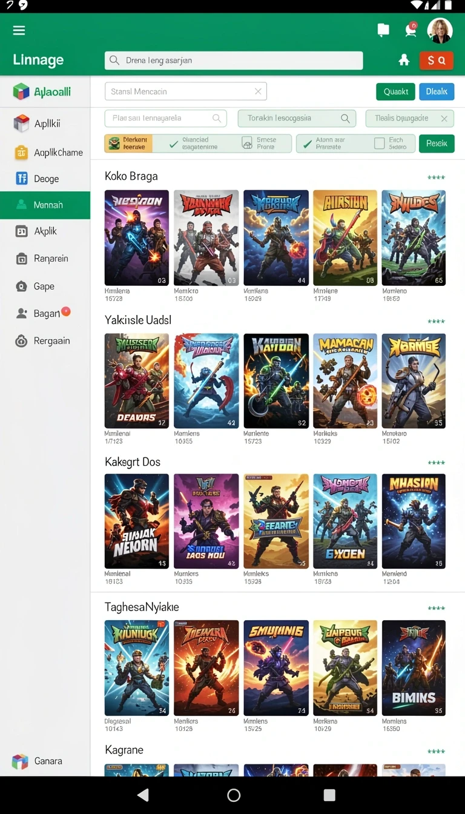The height and width of the screenshot is (814, 465).
Task: Click magnifier in Torakin lesocgasiia field
Action: (345, 118)
